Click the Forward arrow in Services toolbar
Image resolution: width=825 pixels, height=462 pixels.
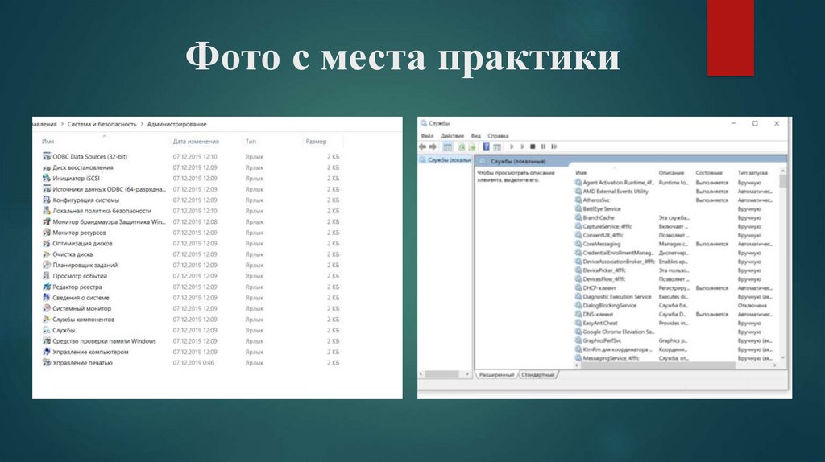(x=433, y=146)
